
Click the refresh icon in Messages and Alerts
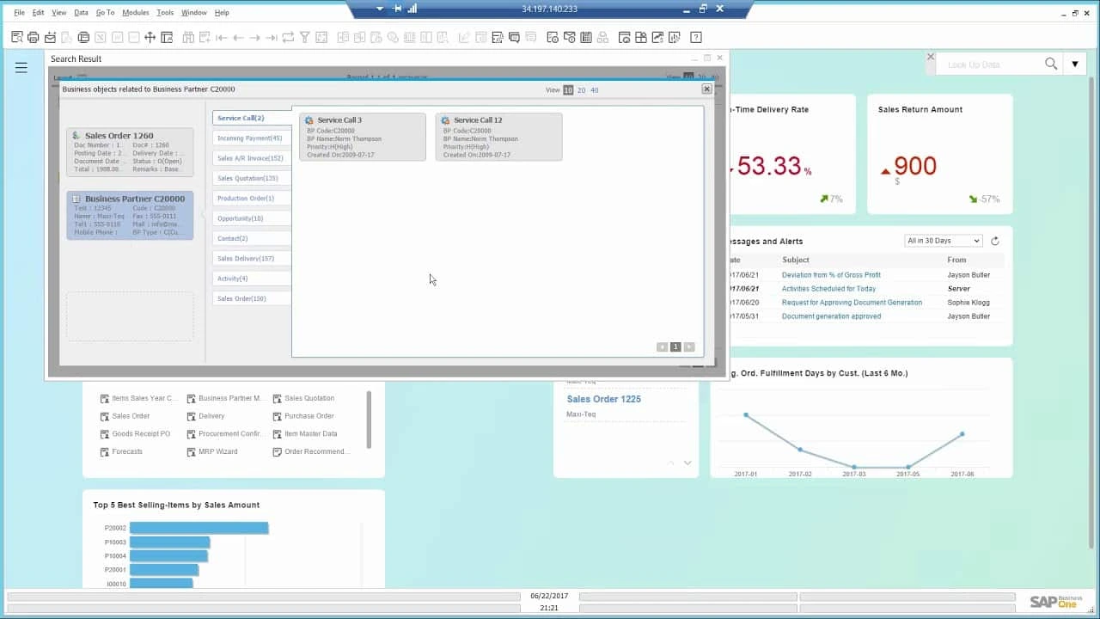(x=995, y=242)
